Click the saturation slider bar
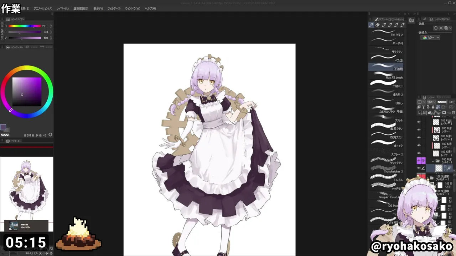Image resolution: width=456 pixels, height=256 pixels. tap(25, 32)
